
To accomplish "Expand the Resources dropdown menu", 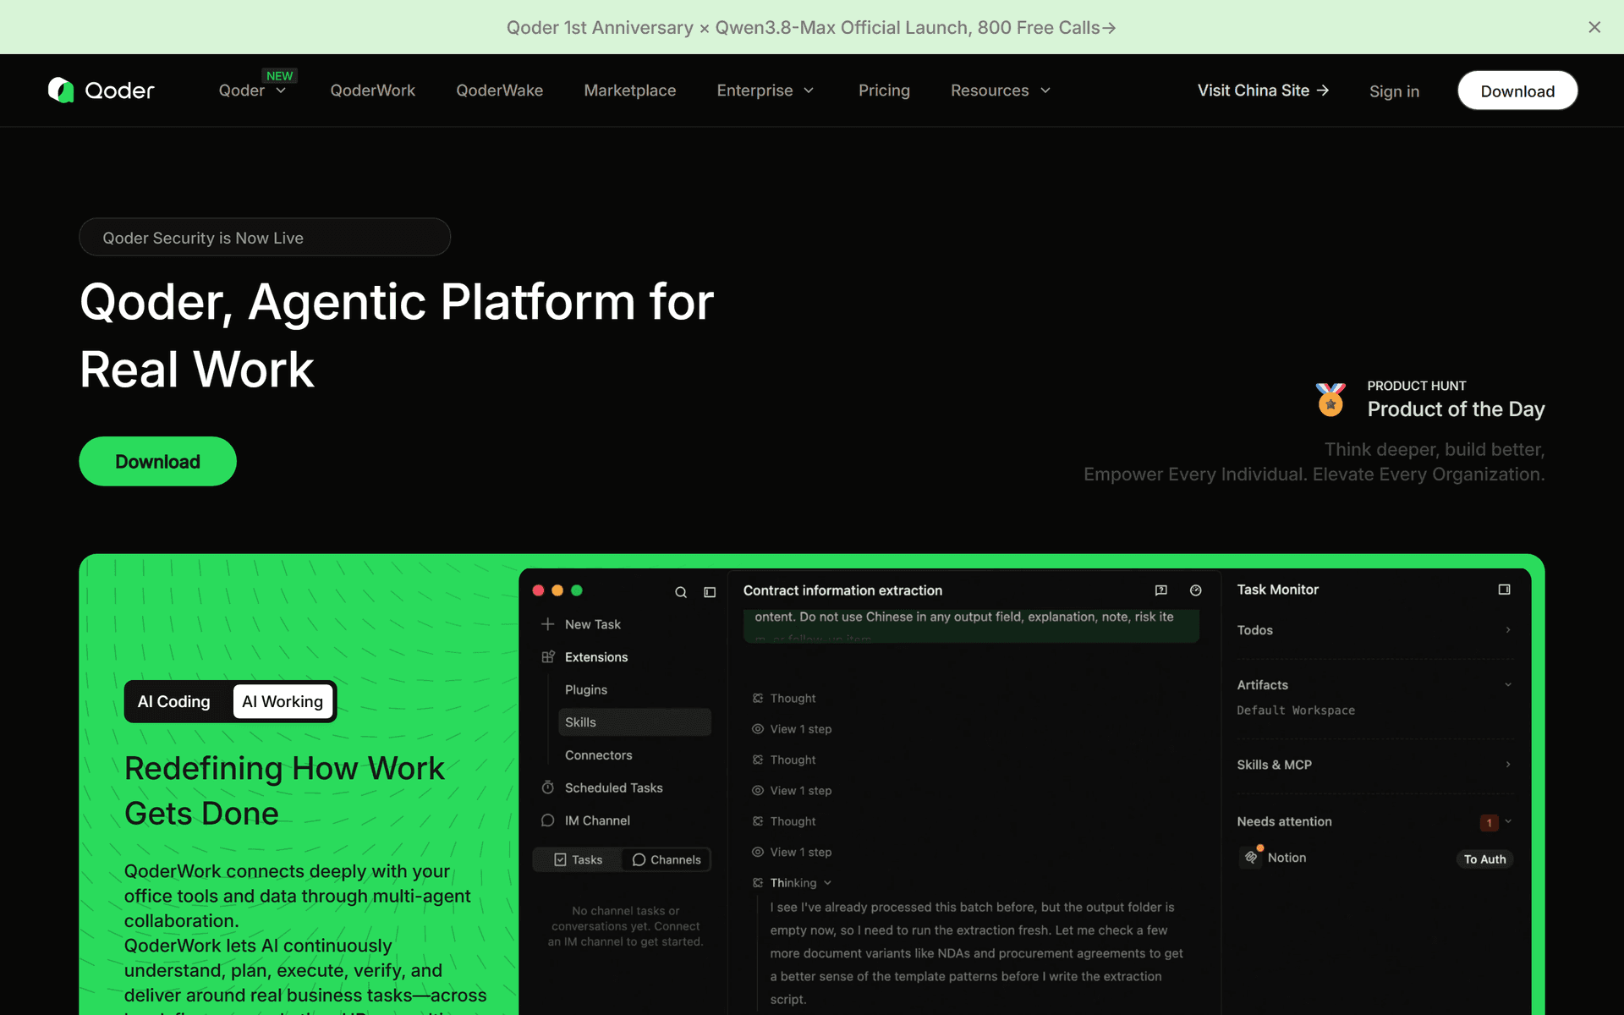I will point(1001,91).
